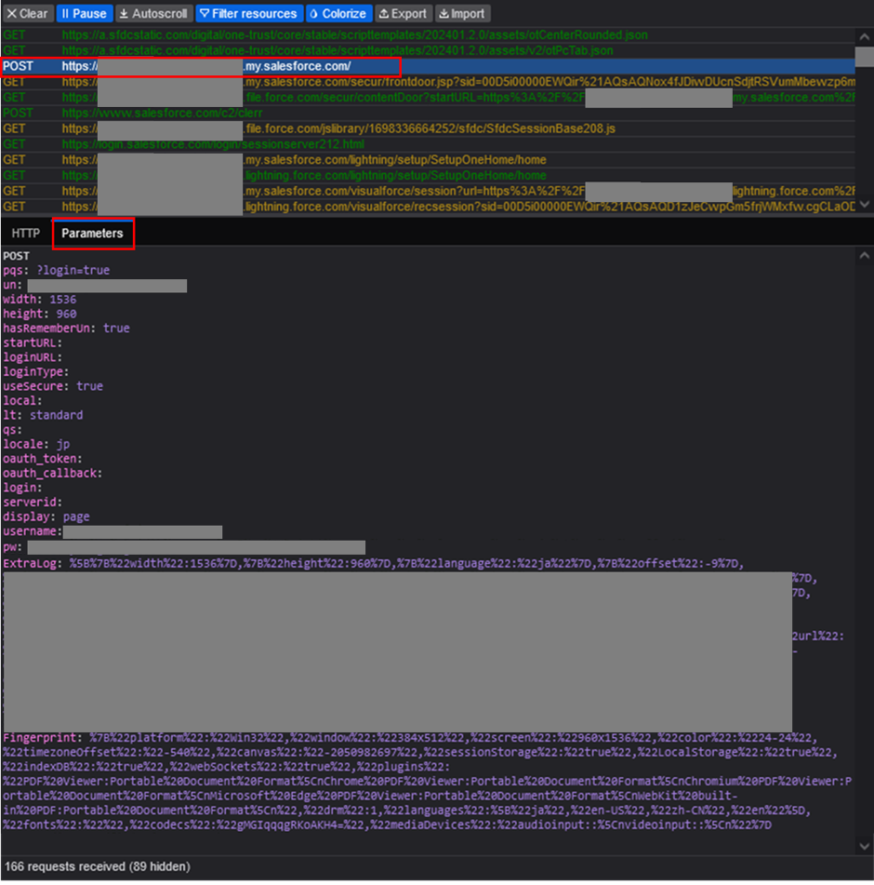Screen dimensions: 874x885
Task: Select the SfdcSessionBase208.js request
Action: click(x=429, y=128)
